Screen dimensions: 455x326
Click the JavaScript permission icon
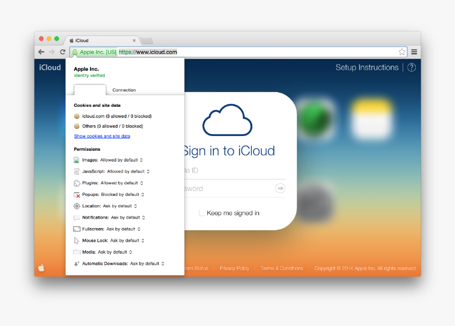pos(76,171)
